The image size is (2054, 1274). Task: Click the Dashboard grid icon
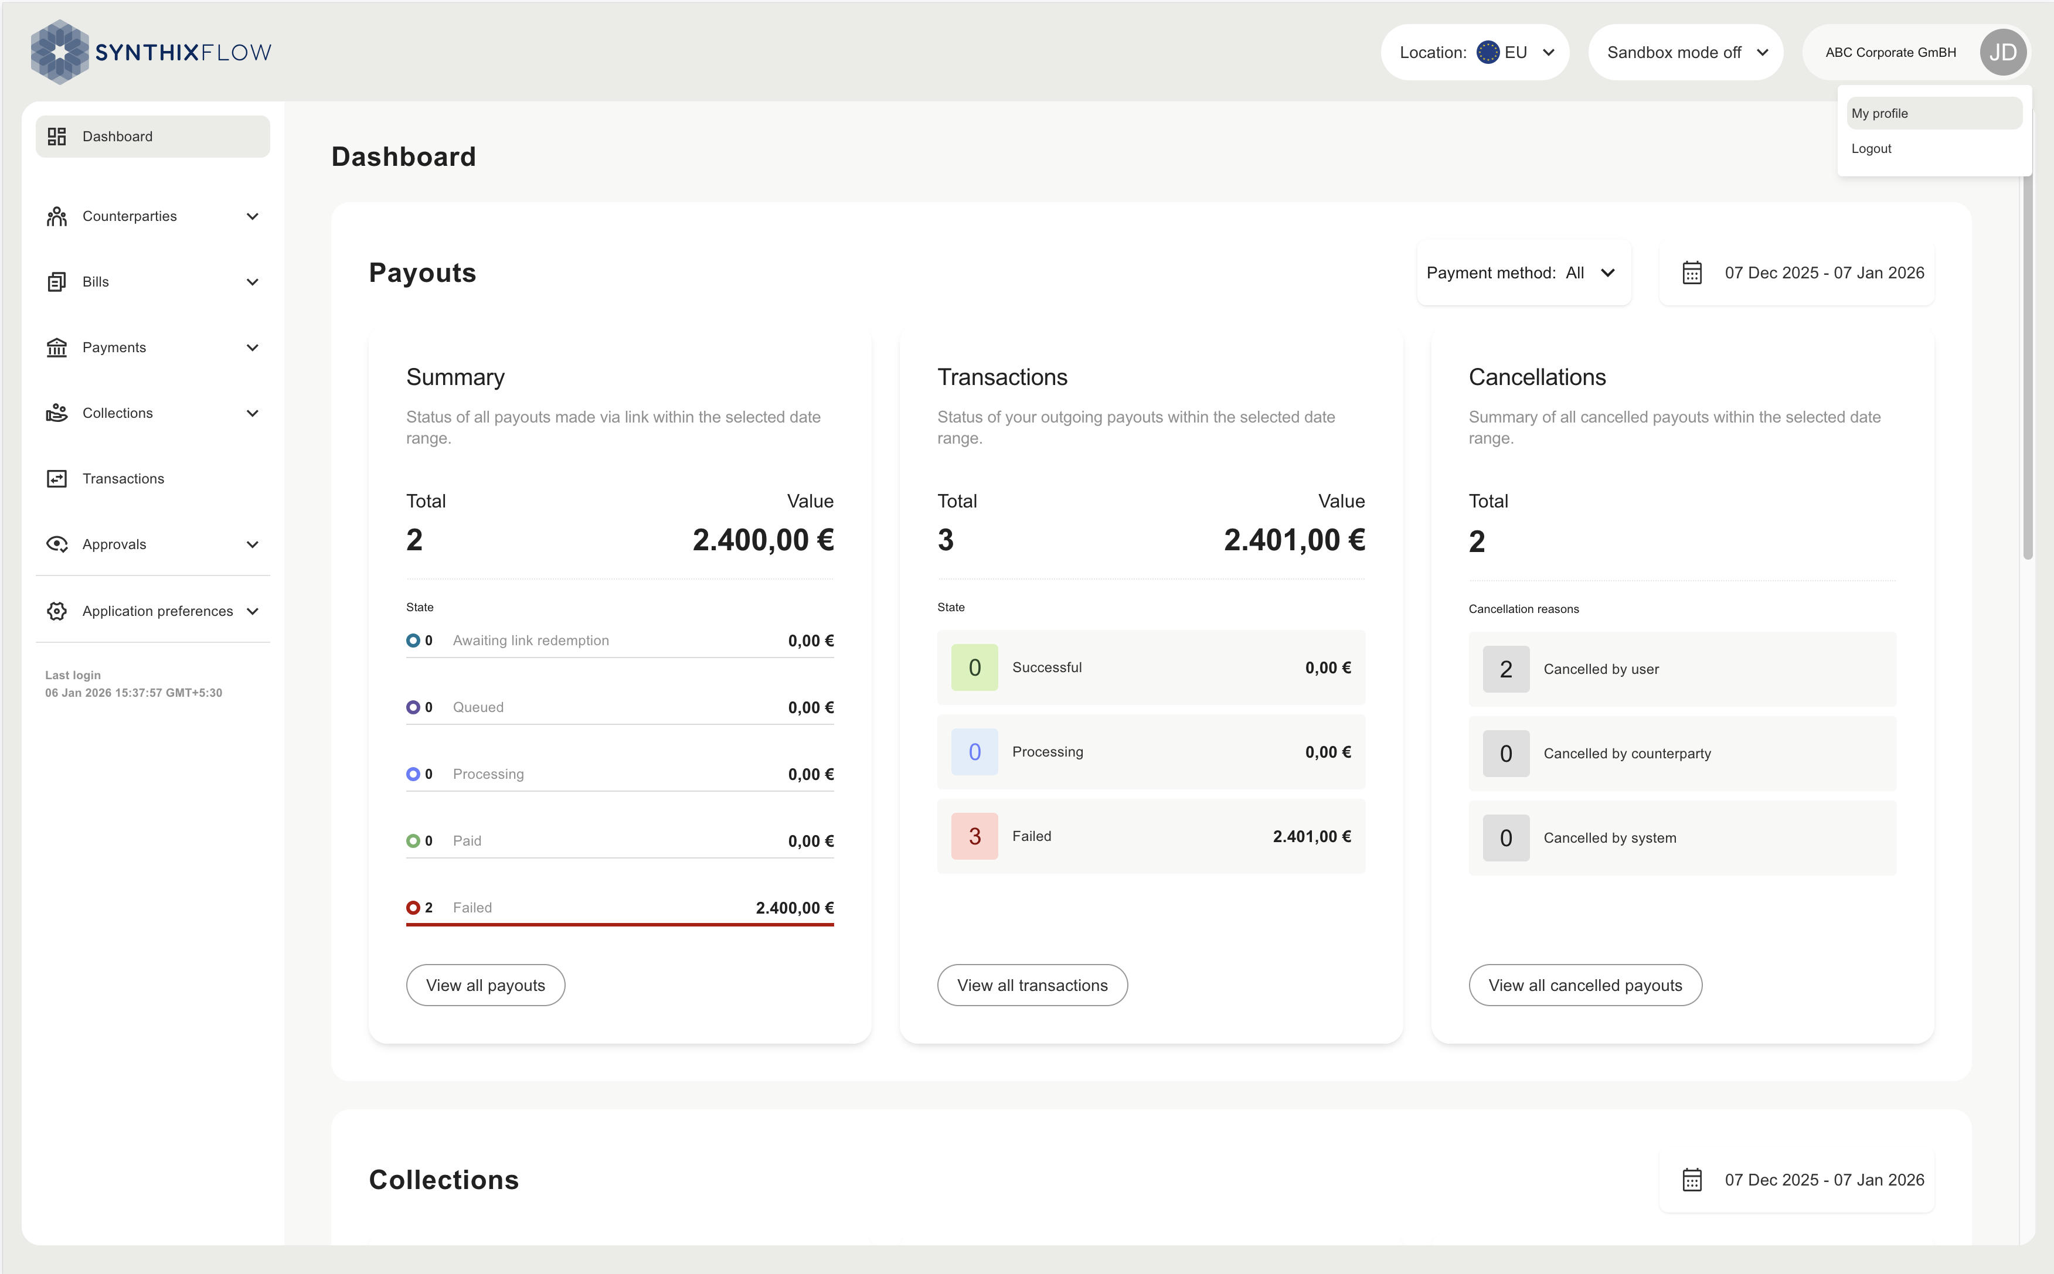point(56,137)
